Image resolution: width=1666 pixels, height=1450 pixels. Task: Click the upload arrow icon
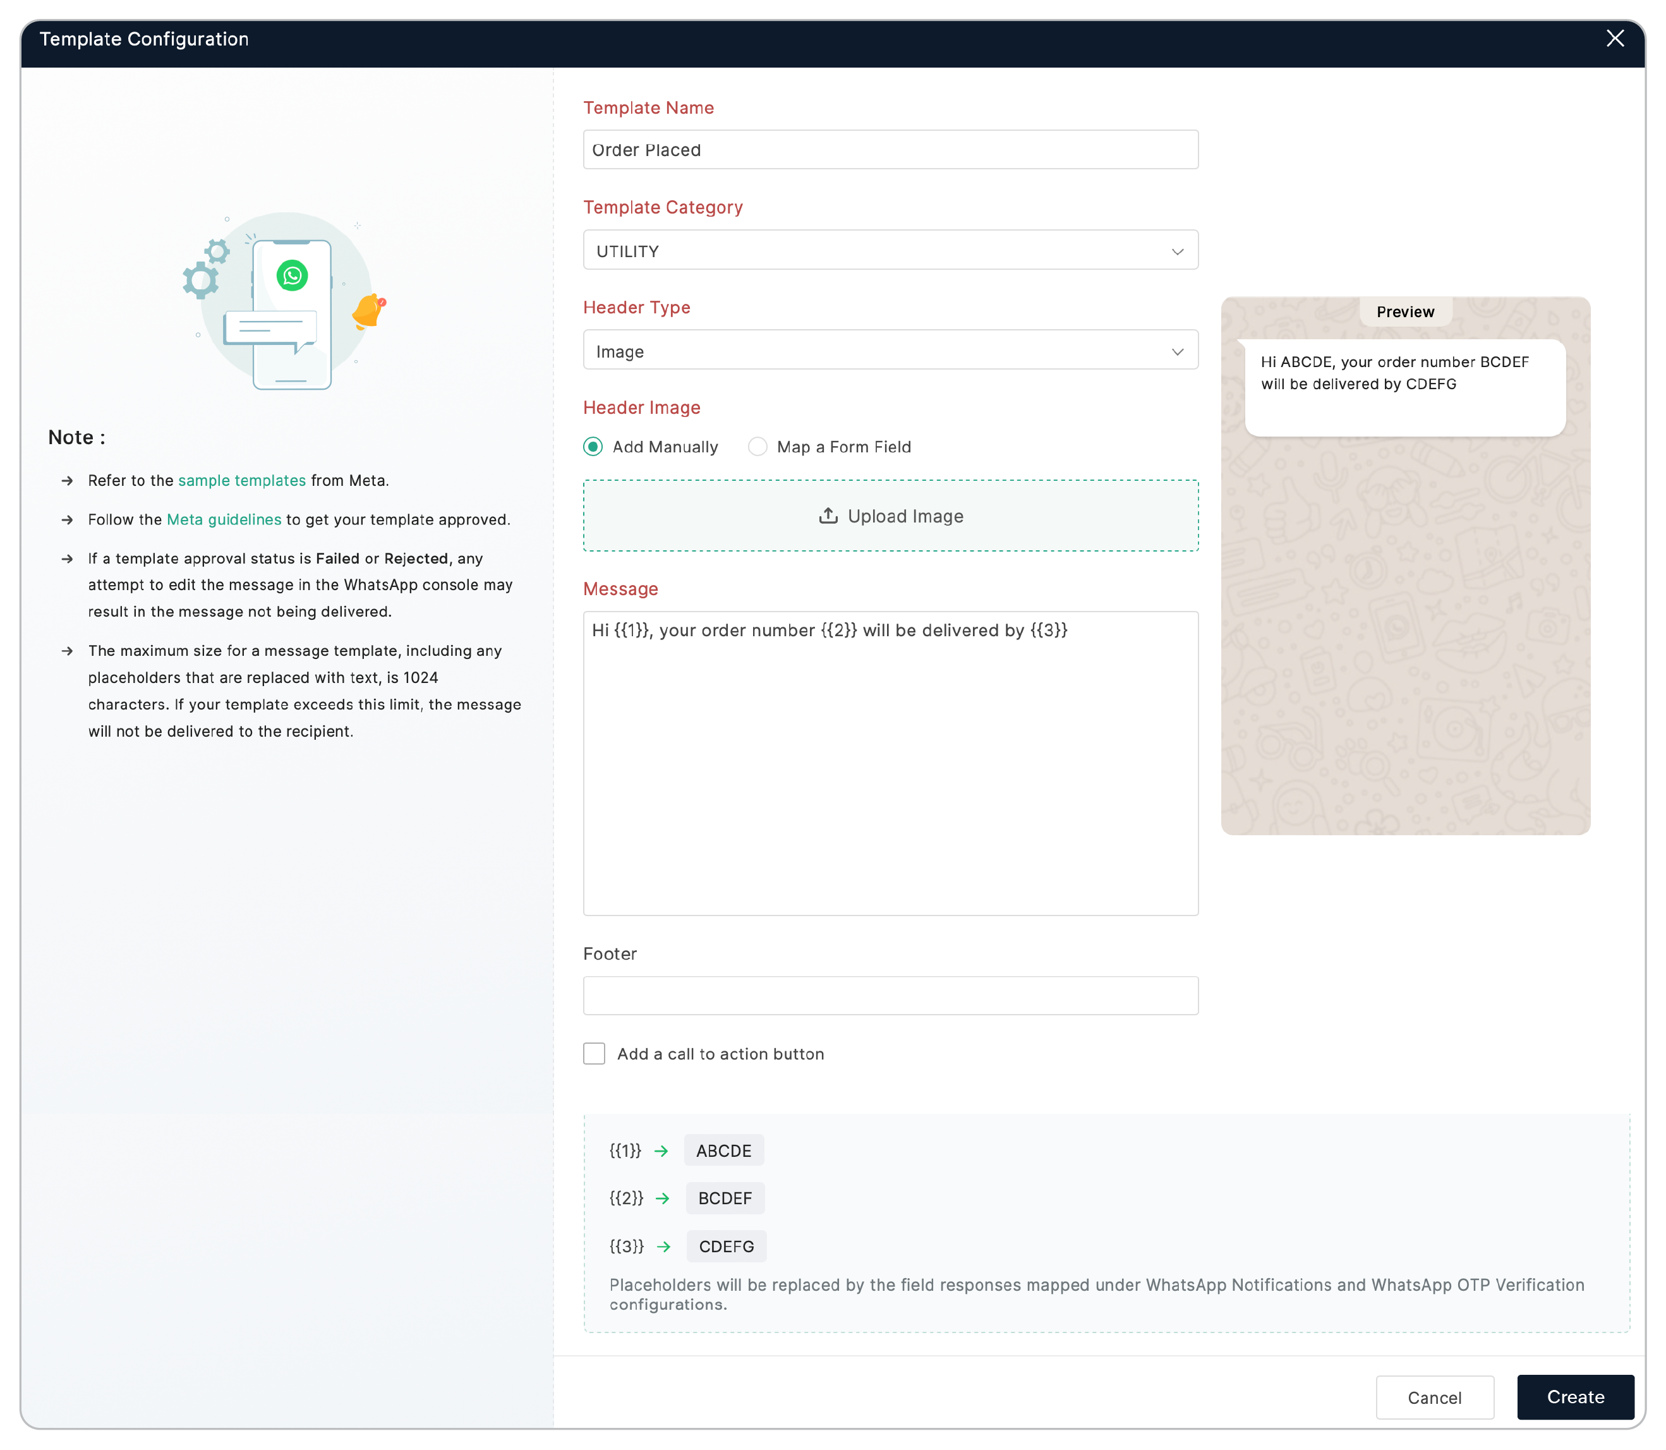point(828,516)
